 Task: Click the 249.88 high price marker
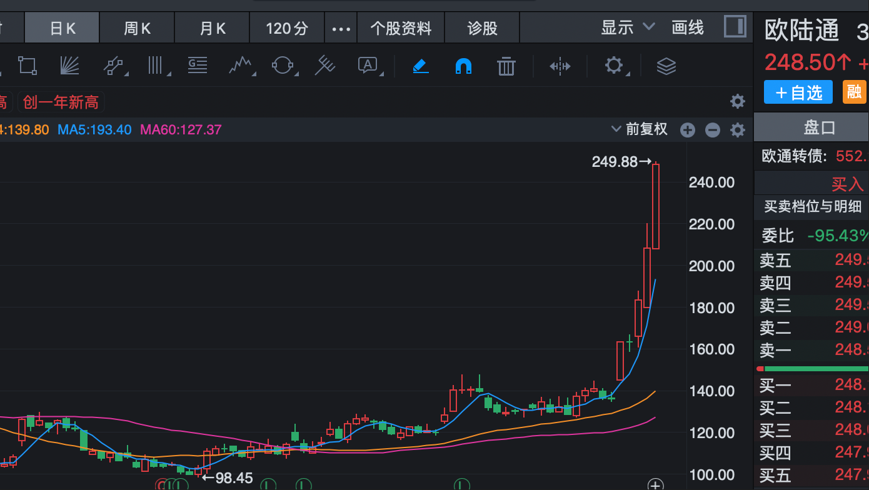[622, 162]
